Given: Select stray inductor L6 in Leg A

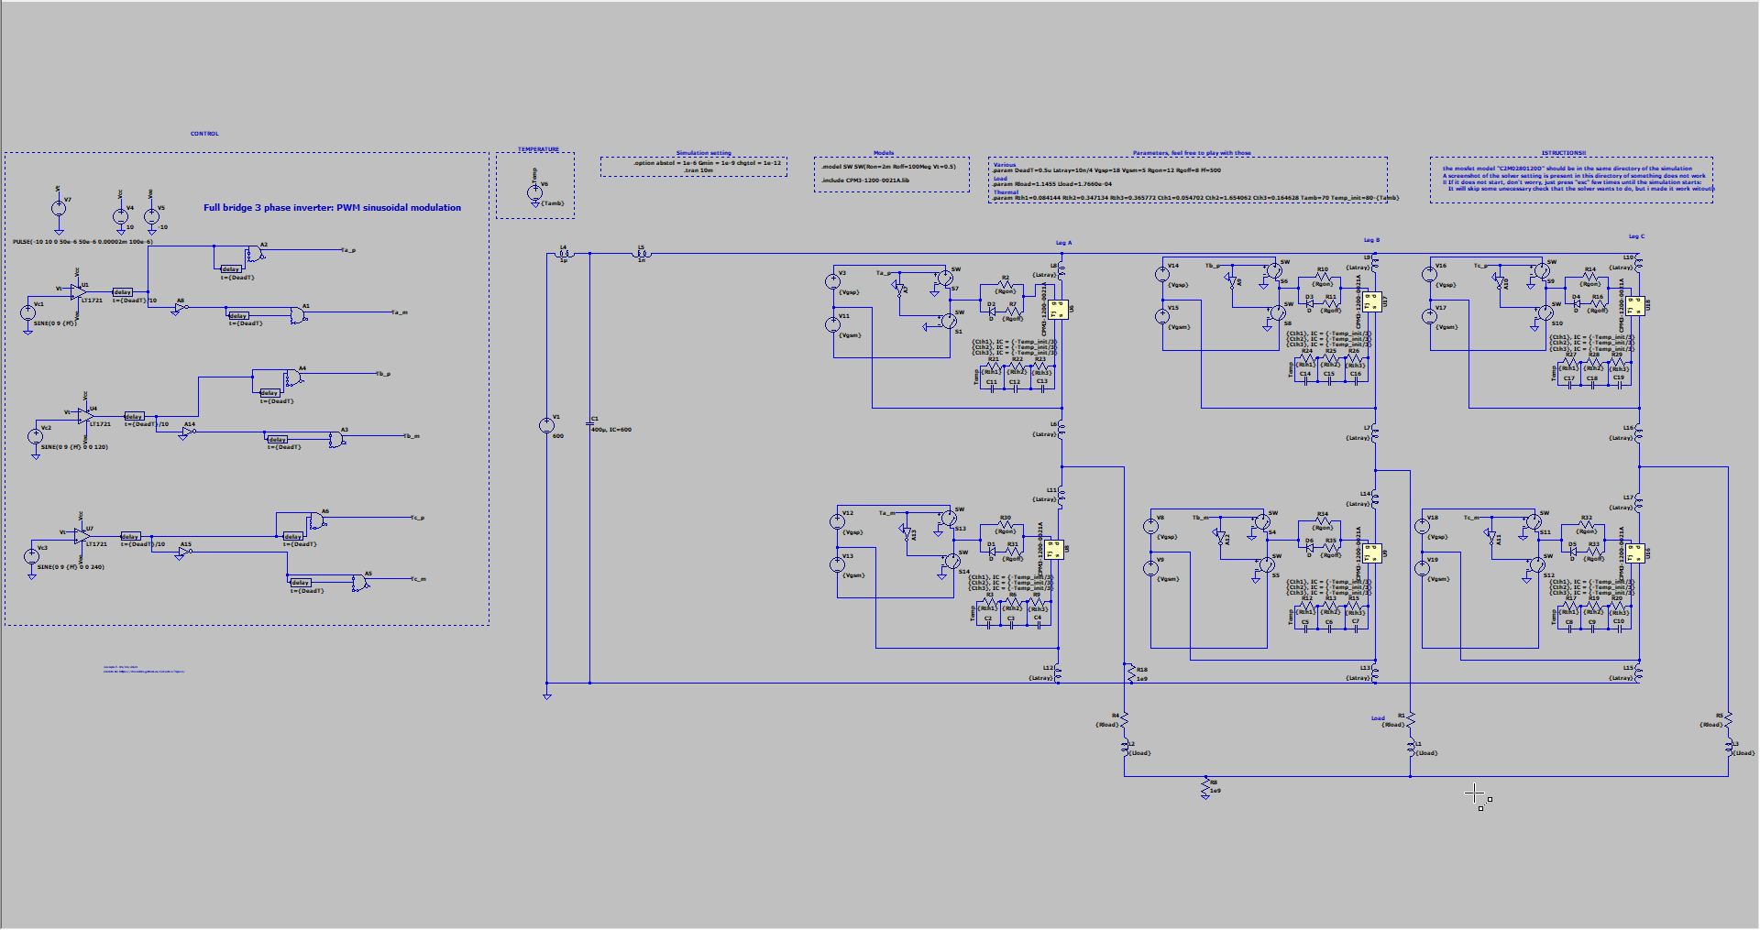Looking at the screenshot, I should click(1061, 430).
